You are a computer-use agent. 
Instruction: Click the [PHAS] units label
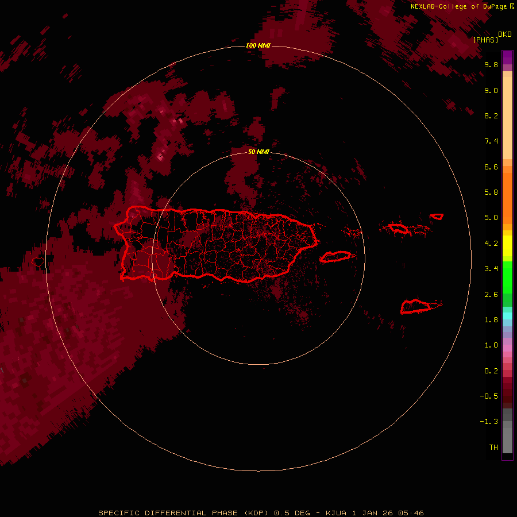[x=485, y=40]
